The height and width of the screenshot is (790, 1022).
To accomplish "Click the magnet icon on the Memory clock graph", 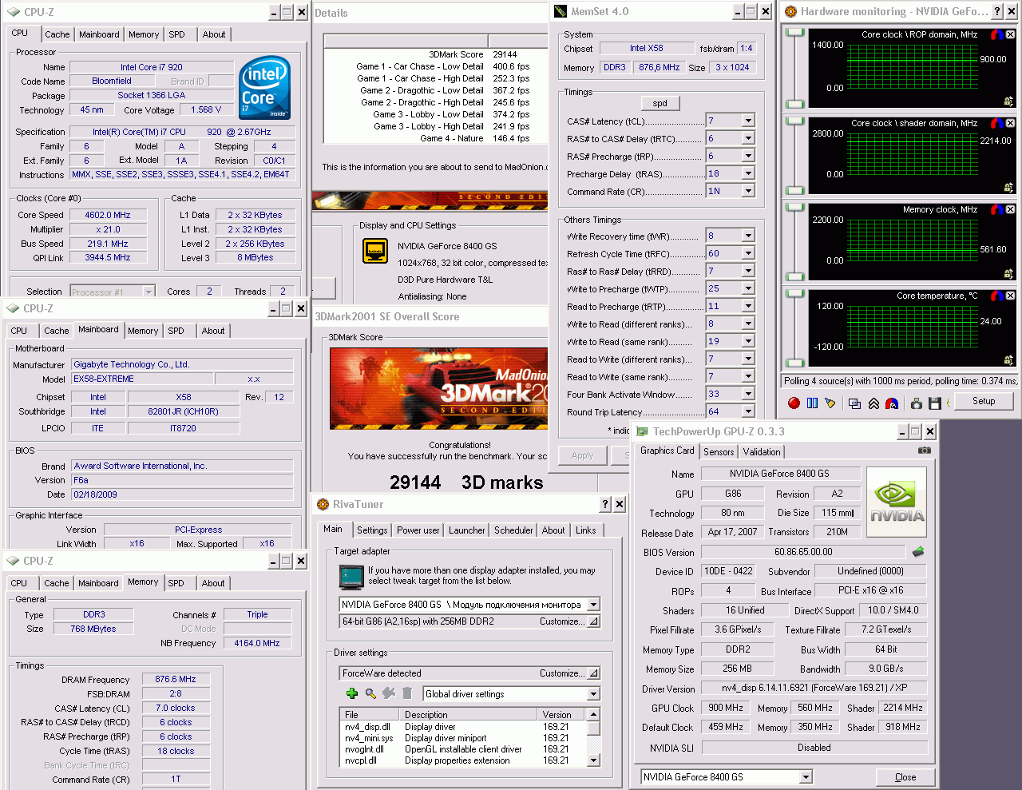I will [x=996, y=209].
